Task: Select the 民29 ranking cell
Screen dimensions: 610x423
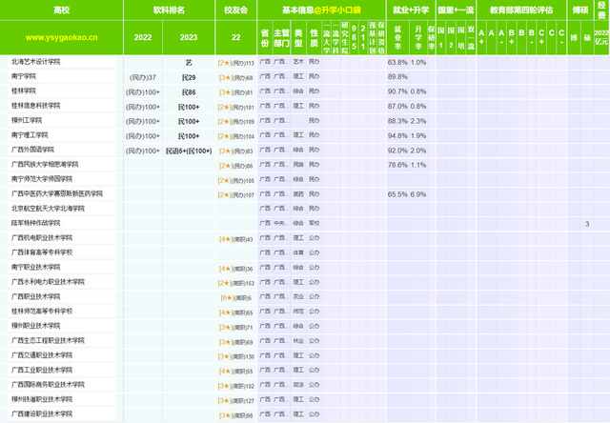Action: point(189,77)
